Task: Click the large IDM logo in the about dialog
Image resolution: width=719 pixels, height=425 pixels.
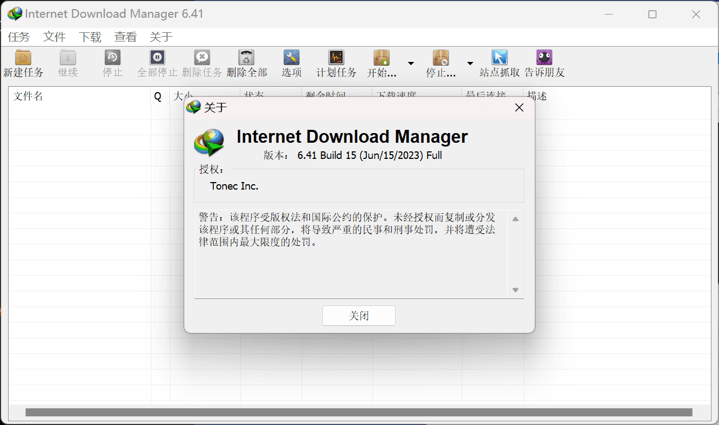Action: (x=209, y=143)
